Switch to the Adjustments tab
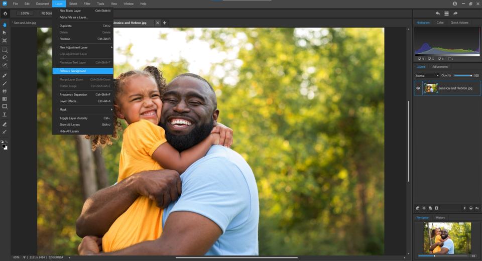 point(440,67)
